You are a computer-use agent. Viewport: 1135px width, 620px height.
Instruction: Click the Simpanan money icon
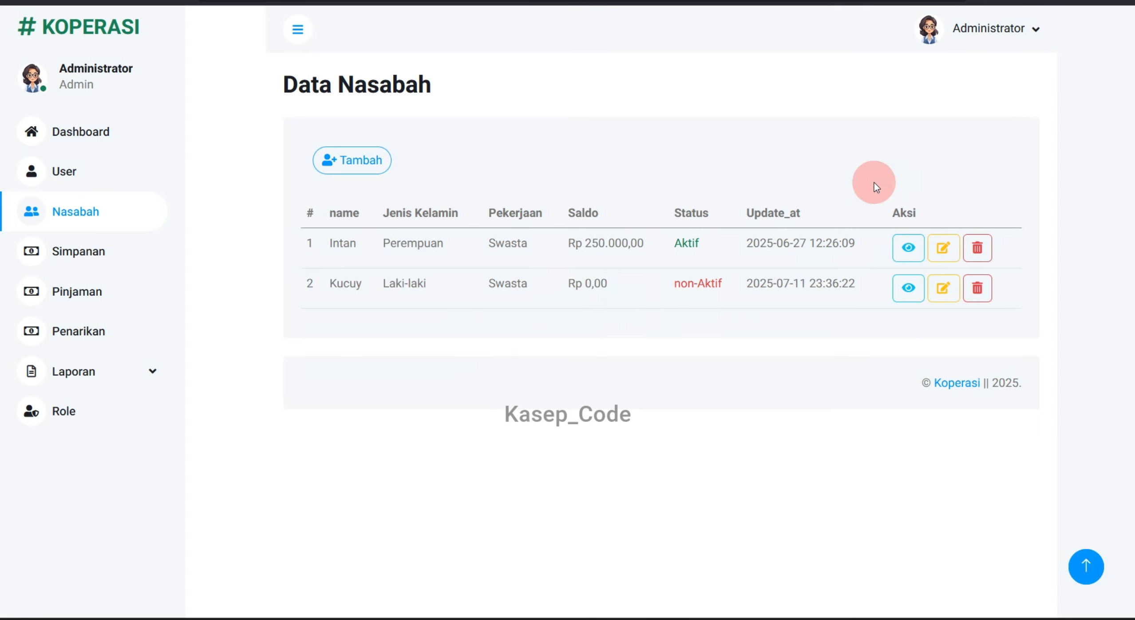coord(31,251)
